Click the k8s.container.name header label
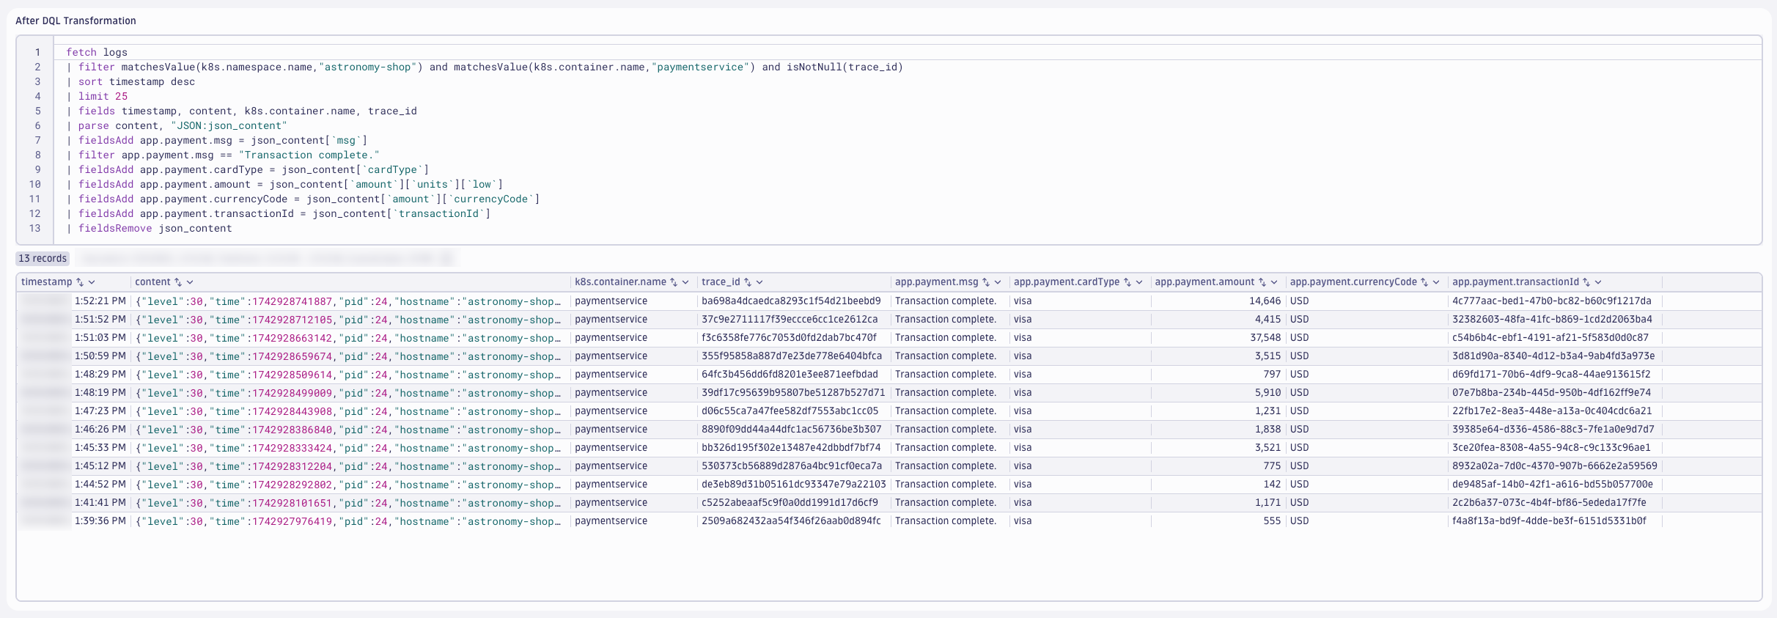 (x=620, y=282)
